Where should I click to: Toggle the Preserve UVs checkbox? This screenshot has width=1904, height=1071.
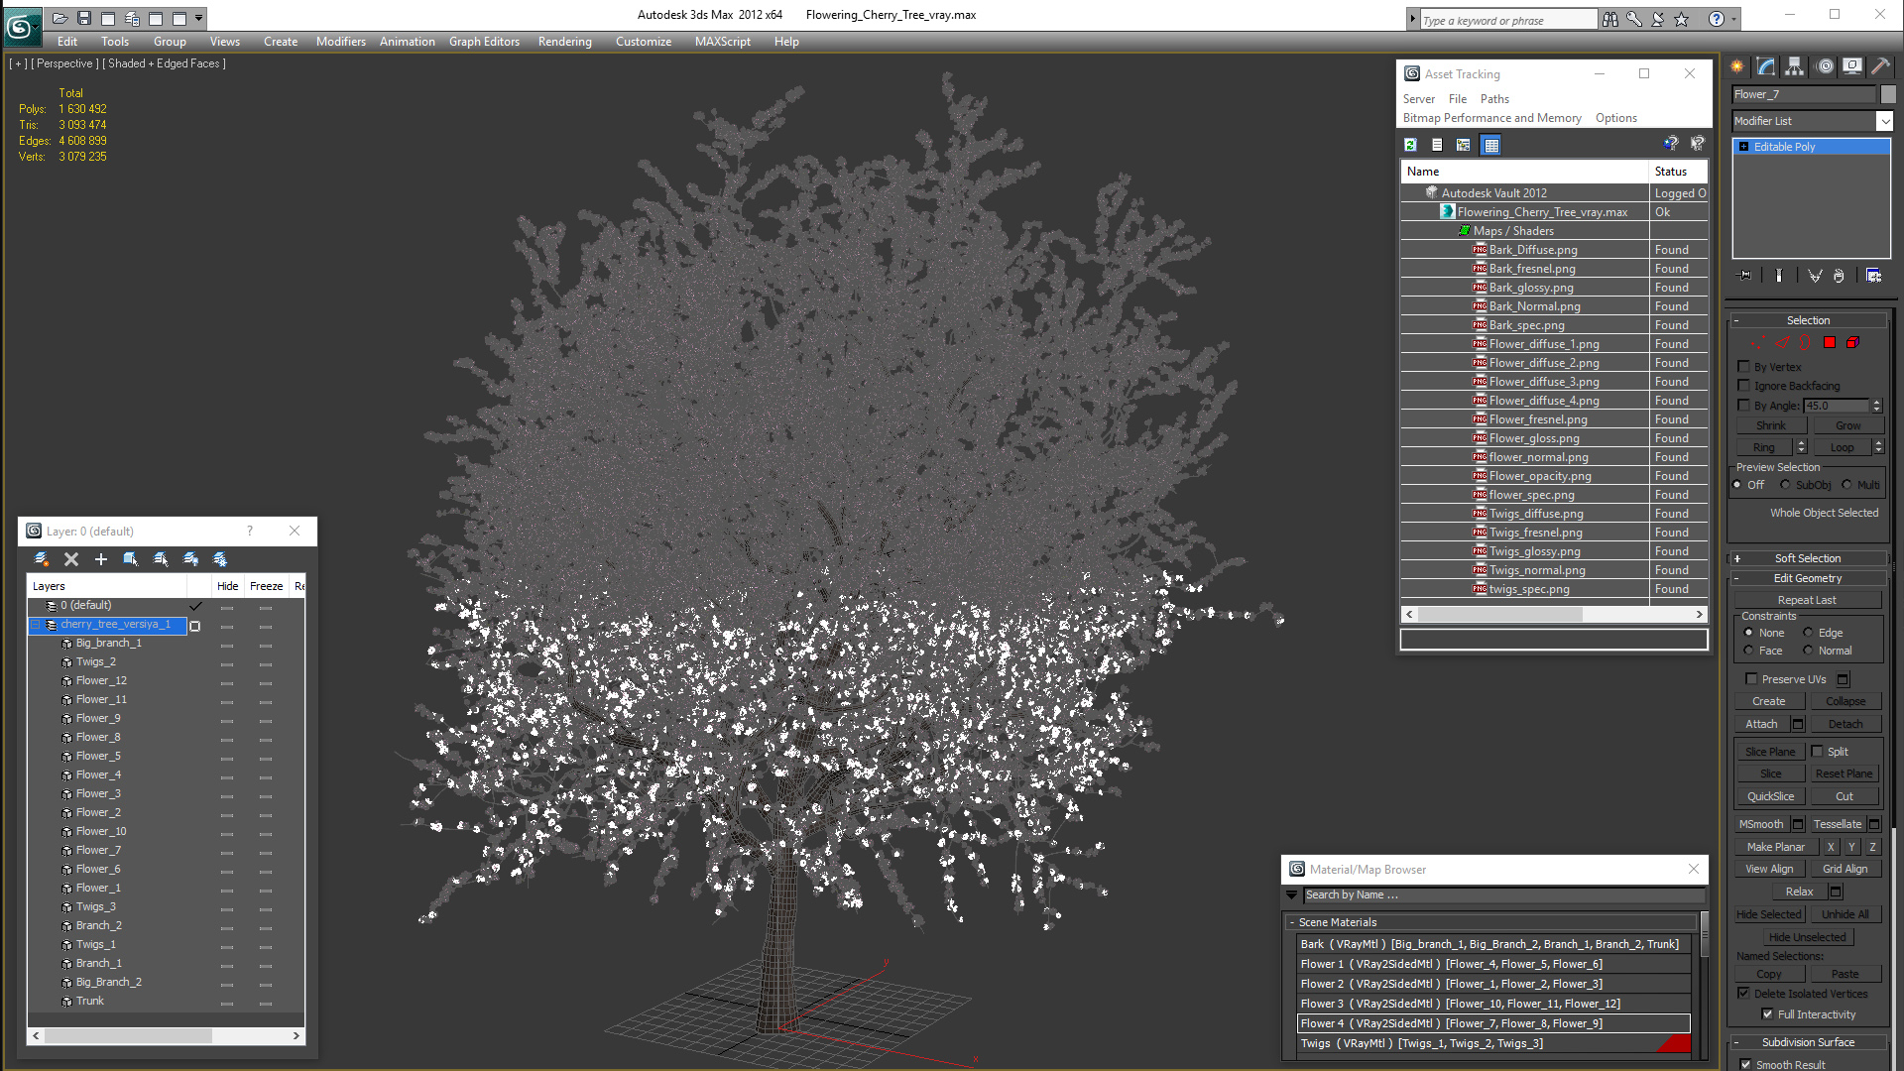1751,679
